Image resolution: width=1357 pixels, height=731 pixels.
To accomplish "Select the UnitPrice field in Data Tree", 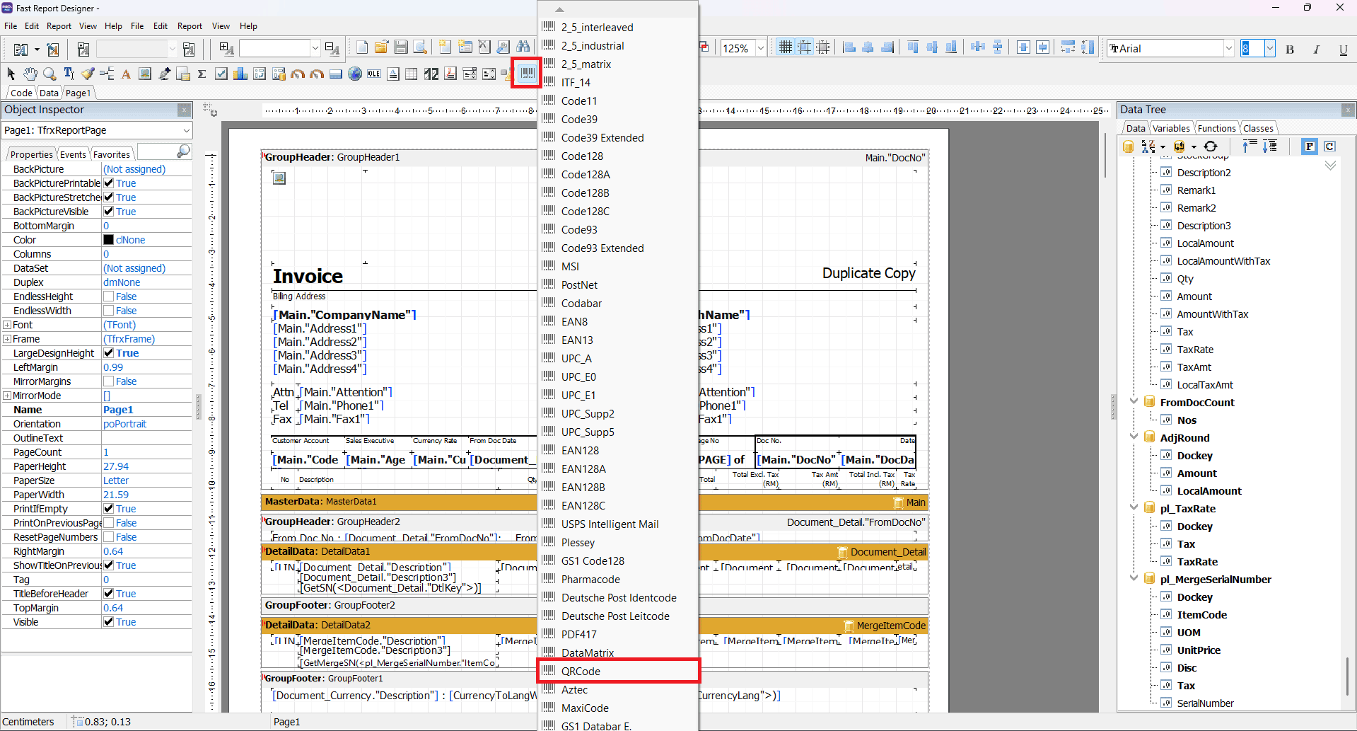I will pyautogui.click(x=1199, y=650).
